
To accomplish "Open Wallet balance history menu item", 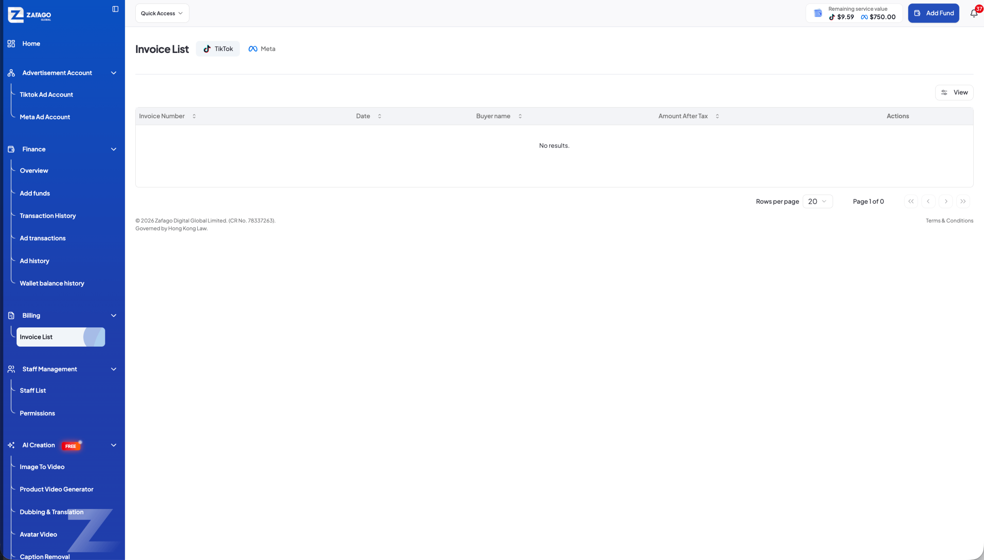I will (52, 284).
